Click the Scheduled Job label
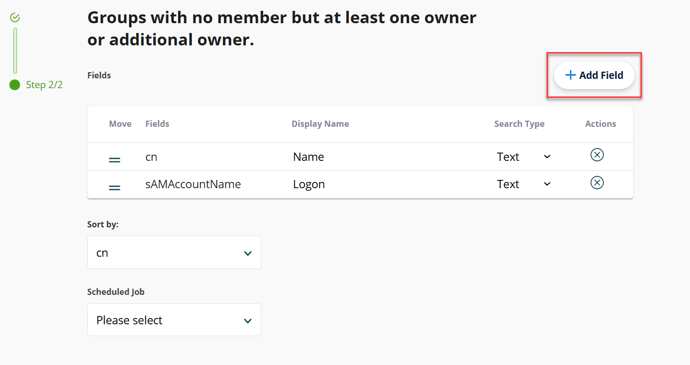690x365 pixels. (116, 292)
